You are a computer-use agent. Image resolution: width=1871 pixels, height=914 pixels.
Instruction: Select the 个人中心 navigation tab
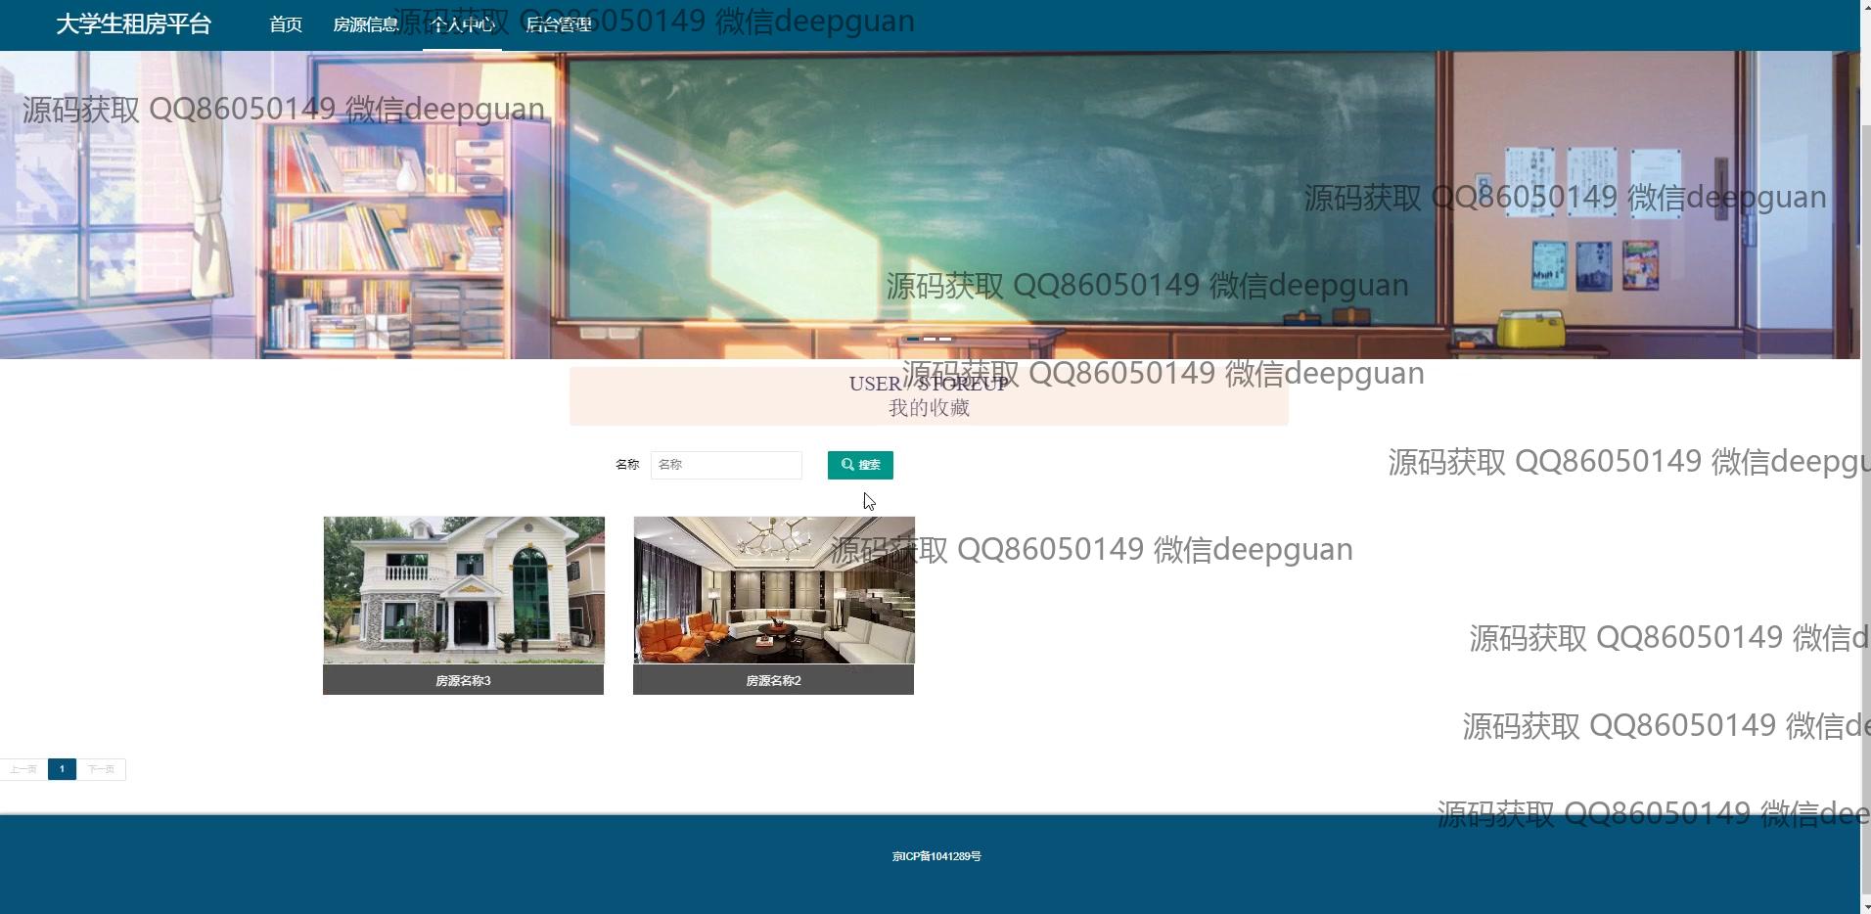tap(462, 24)
